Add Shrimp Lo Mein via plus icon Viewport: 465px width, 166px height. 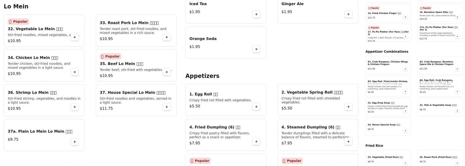tap(75, 107)
